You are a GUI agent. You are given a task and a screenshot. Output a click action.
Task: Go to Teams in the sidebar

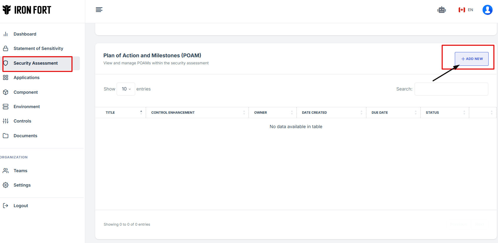(x=20, y=171)
